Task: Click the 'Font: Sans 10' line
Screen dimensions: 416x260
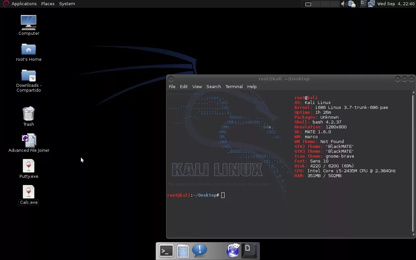Action: click(311, 161)
